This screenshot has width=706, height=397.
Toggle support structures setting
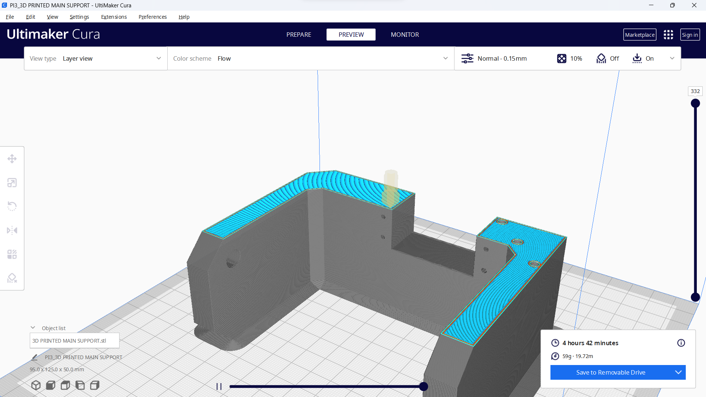coord(607,58)
